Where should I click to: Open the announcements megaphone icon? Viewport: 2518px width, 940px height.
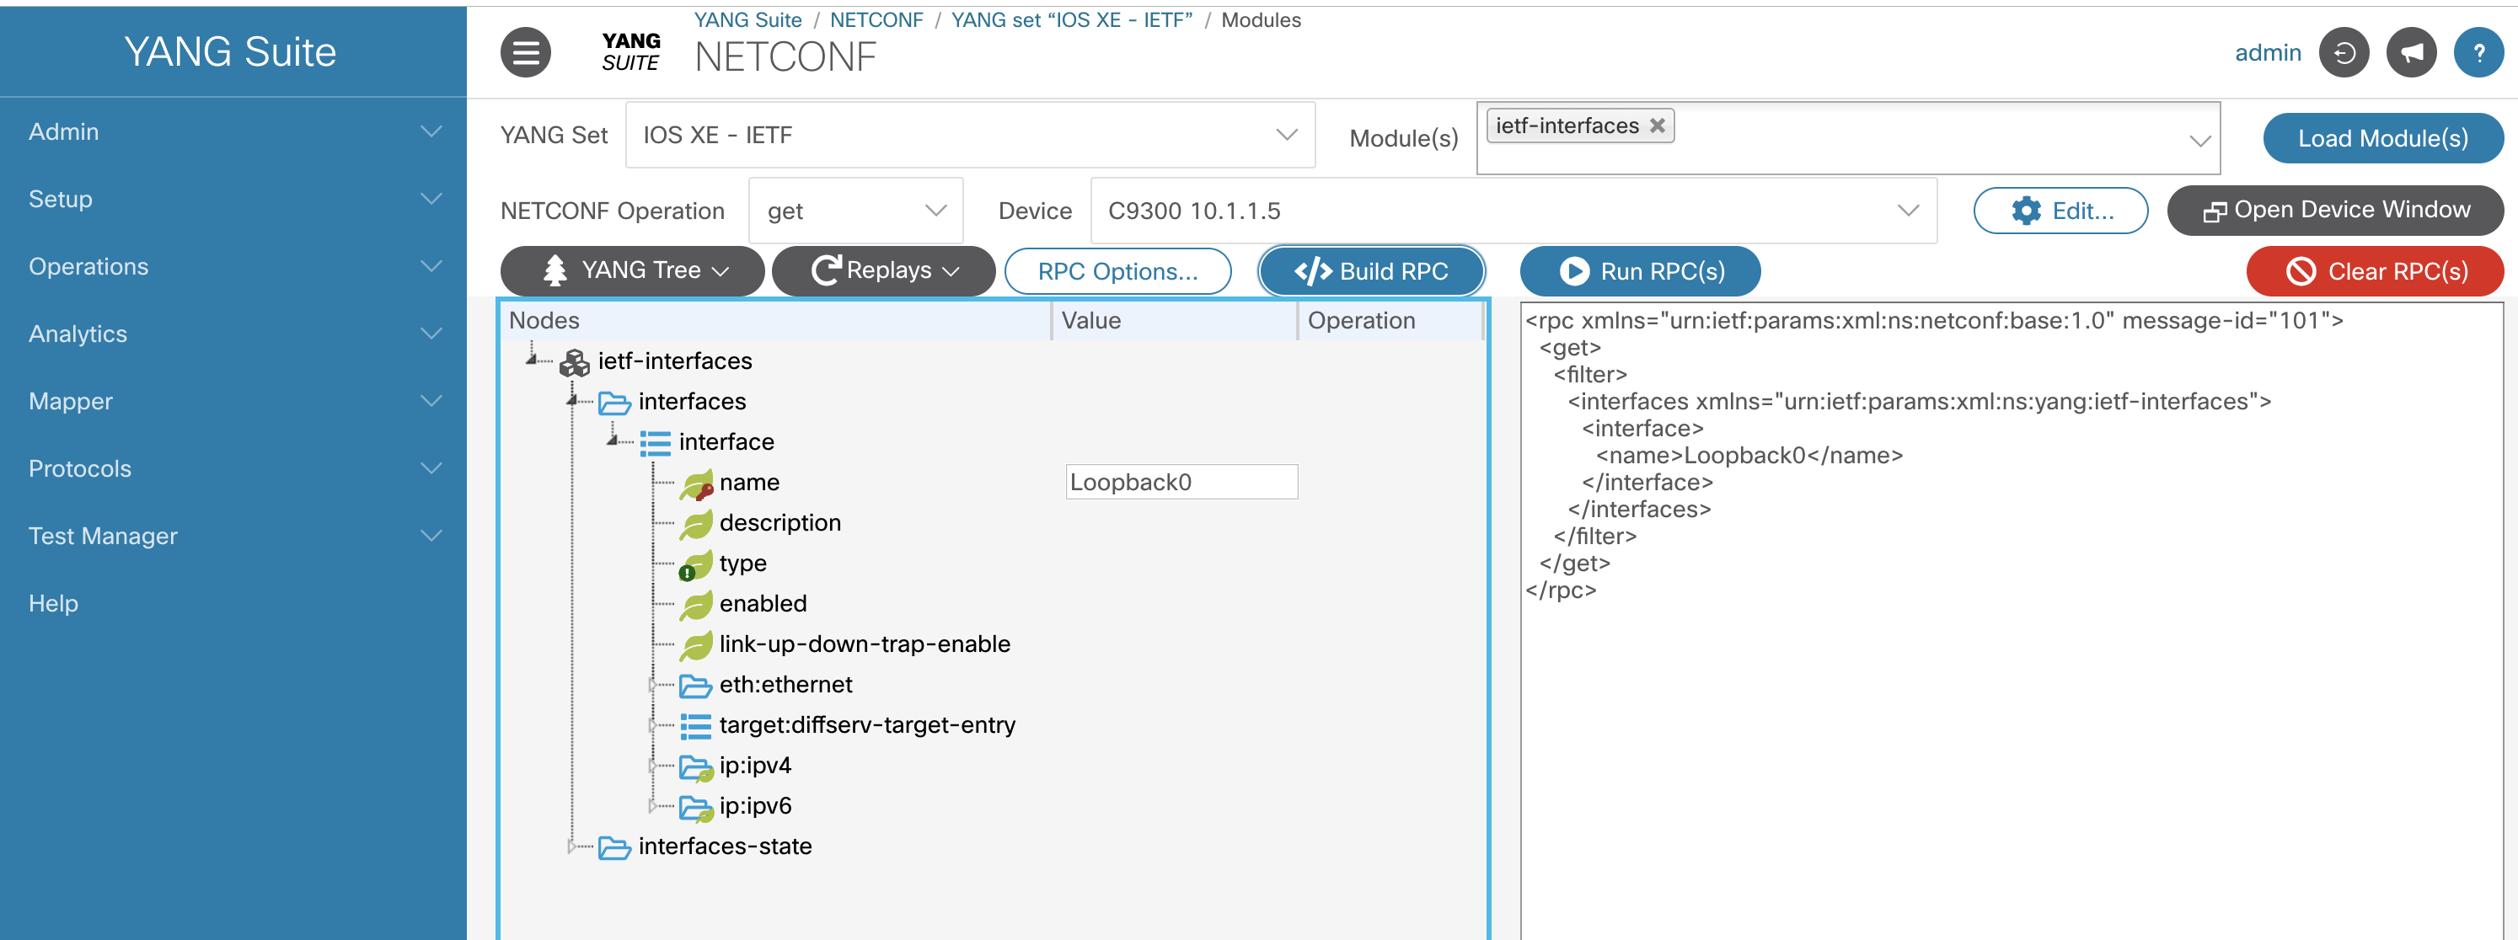click(x=2410, y=53)
